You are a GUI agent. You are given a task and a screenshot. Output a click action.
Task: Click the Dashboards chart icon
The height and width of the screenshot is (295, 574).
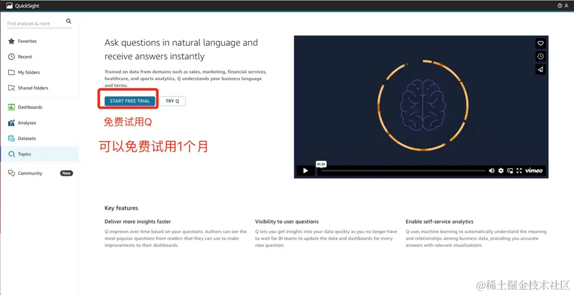click(x=11, y=107)
